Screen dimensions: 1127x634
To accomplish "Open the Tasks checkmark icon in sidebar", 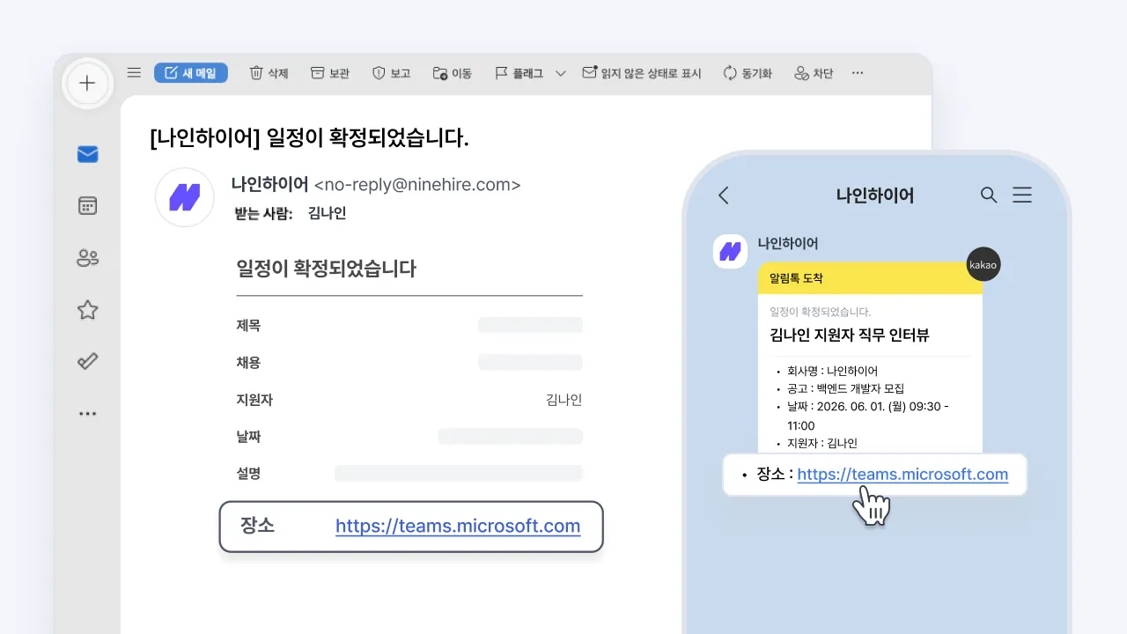I will pyautogui.click(x=87, y=361).
